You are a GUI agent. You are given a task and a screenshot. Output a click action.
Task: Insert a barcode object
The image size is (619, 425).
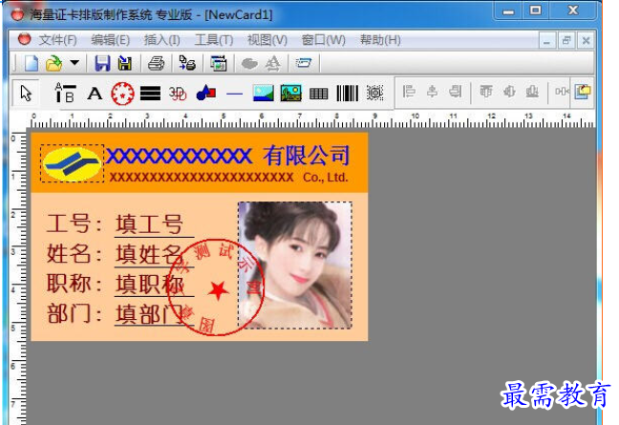[348, 94]
